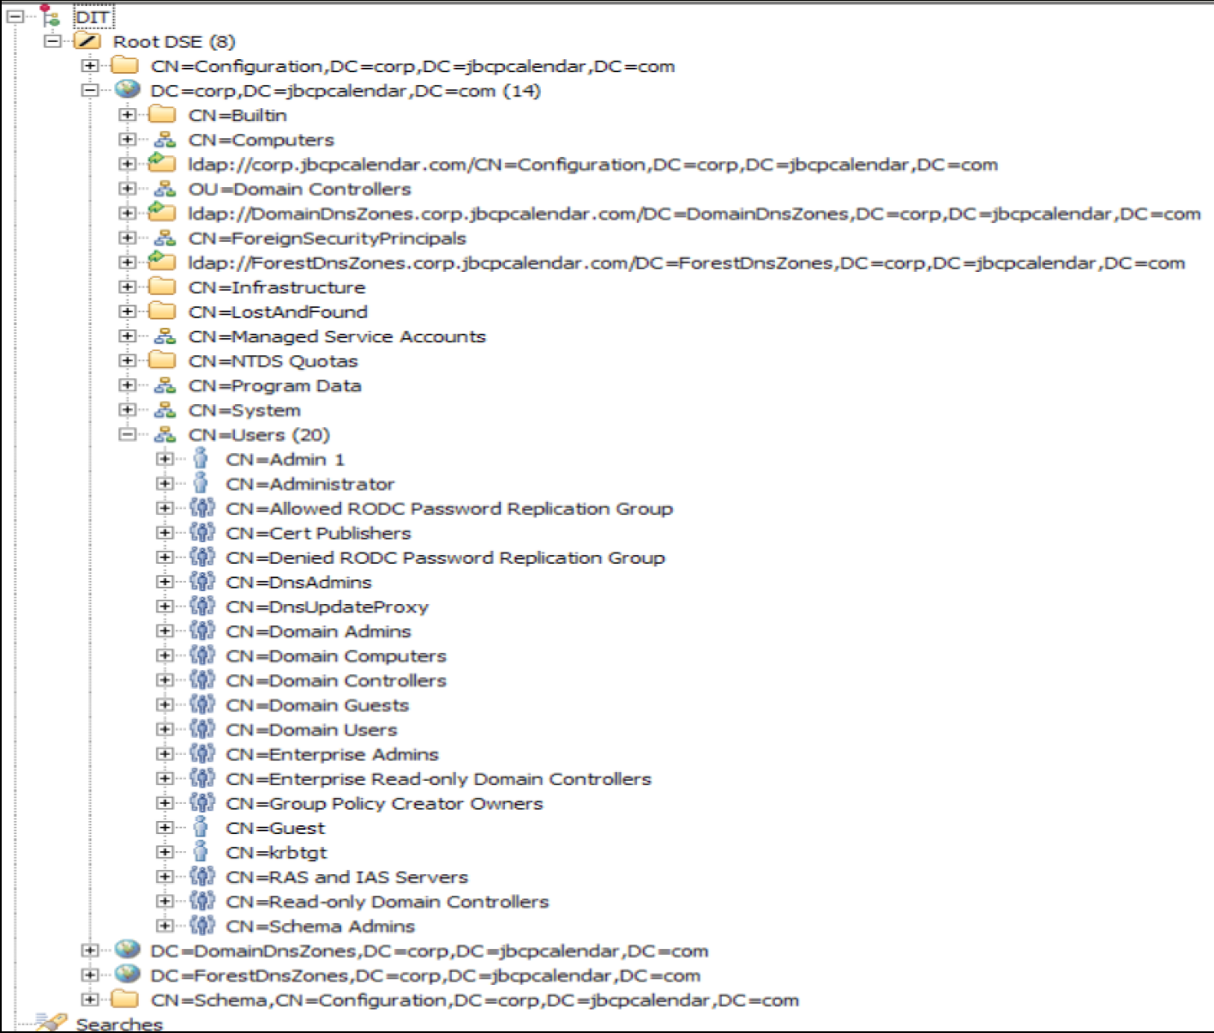
Task: Select CN=Enterprise Read-only Domain Controllers entry
Action: [x=439, y=779]
